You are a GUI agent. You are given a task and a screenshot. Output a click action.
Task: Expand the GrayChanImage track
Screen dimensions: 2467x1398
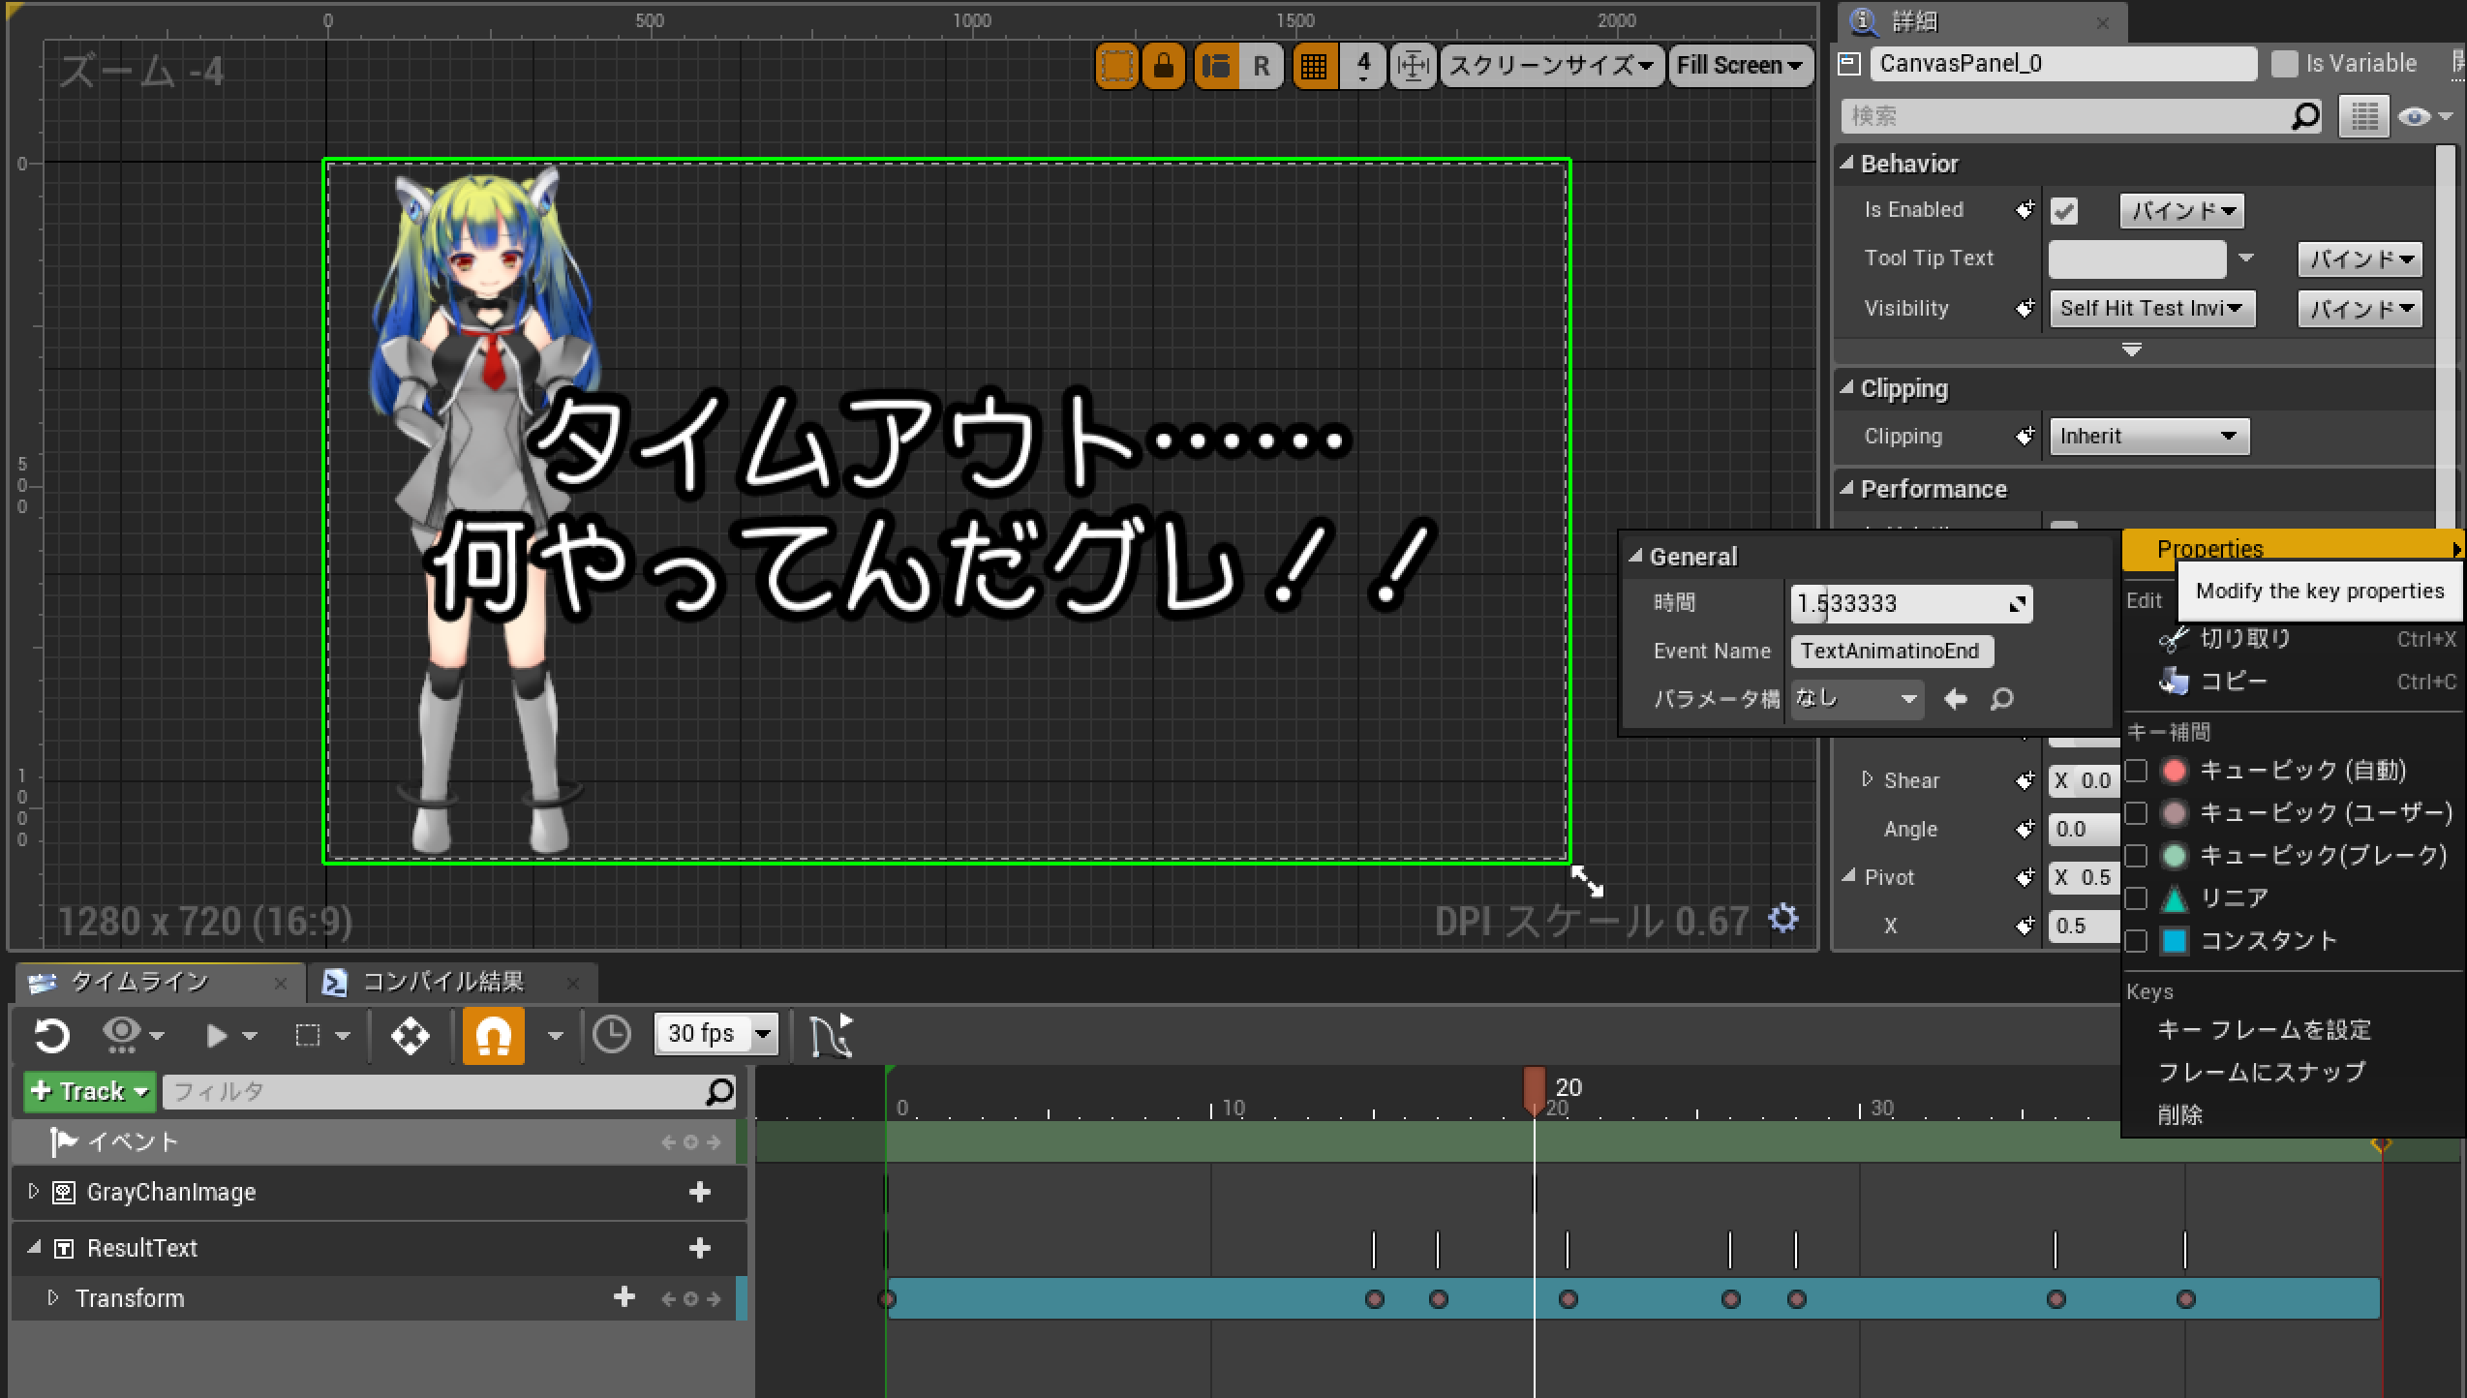34,1192
